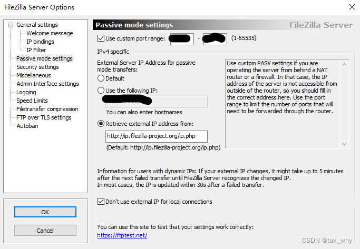
Task: Toggle Use custom port range checkbox
Action: (101, 38)
